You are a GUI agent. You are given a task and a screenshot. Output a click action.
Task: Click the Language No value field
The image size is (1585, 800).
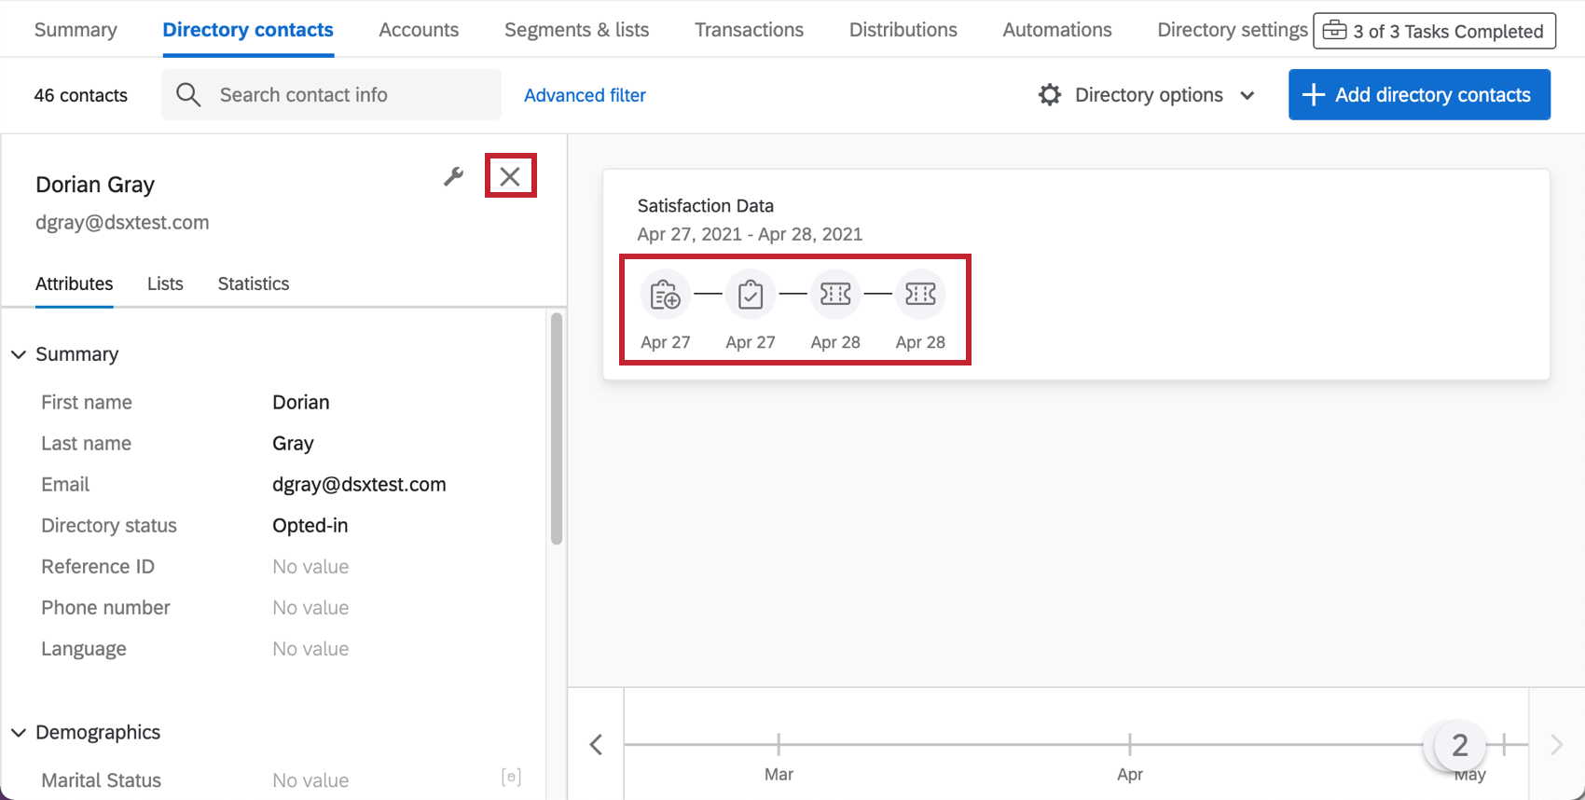click(310, 648)
